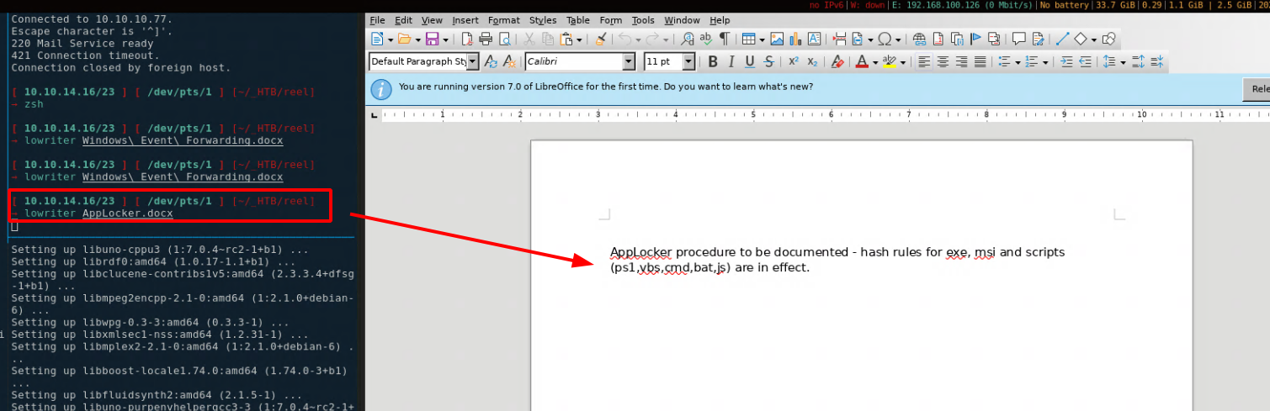The image size is (1270, 411).
Task: Toggle Track Changes recording
Action: coord(1038,39)
